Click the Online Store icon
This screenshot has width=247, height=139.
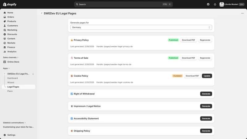[x=5, y=62]
